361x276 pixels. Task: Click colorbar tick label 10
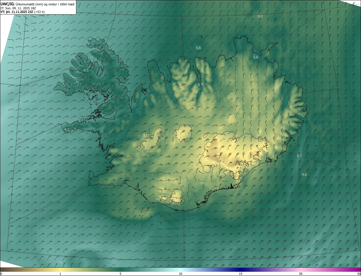180,274
